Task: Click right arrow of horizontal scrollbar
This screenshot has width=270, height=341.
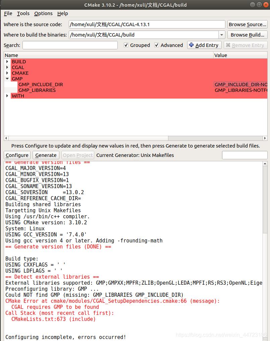Action: (x=265, y=138)
